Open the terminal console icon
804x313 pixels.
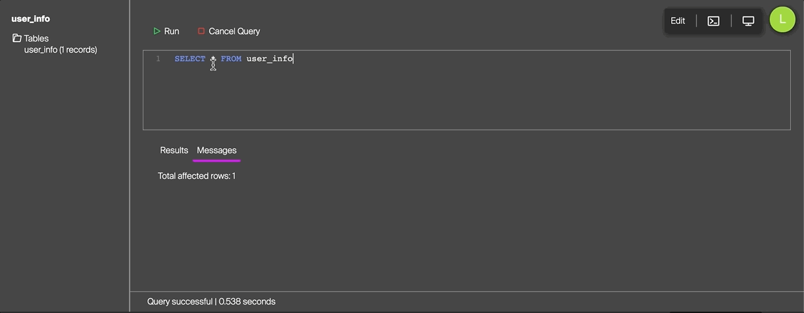[713, 21]
